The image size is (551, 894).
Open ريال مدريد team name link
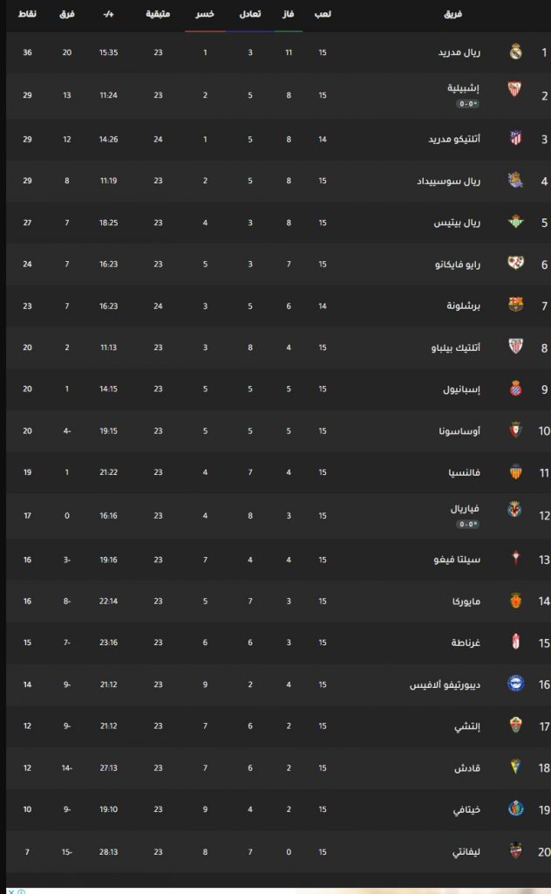click(459, 52)
